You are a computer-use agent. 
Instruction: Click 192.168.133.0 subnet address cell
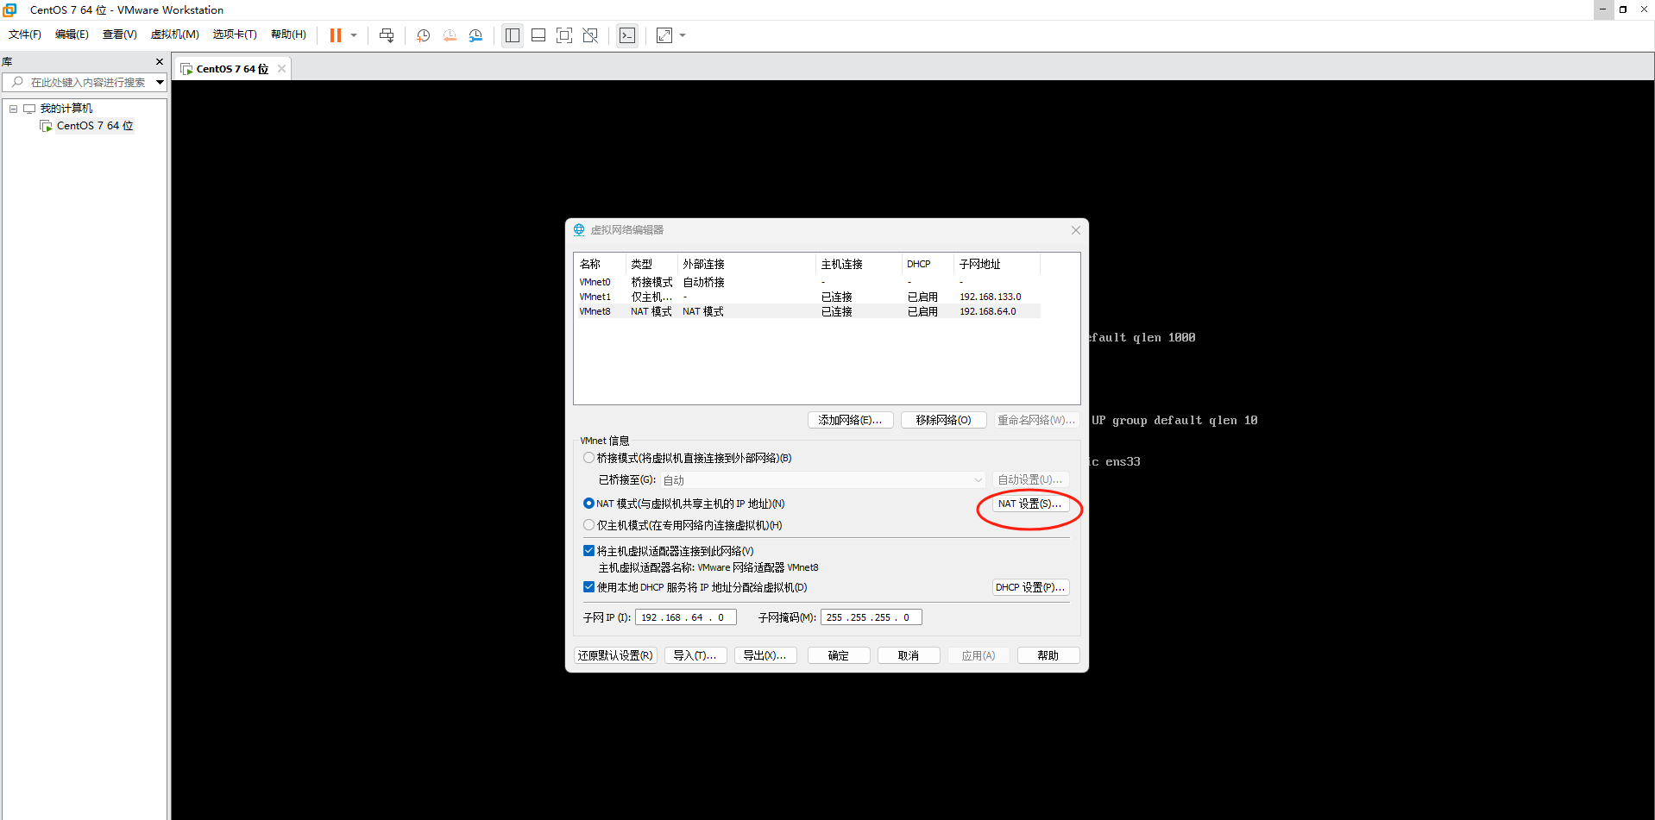pyautogui.click(x=991, y=297)
